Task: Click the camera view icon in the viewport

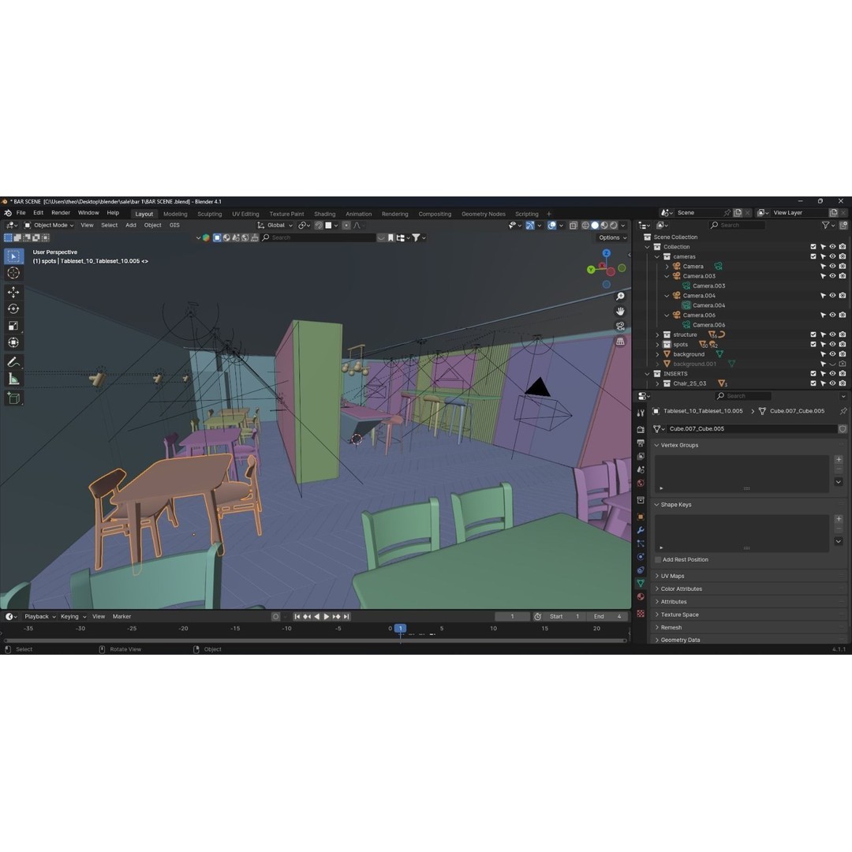Action: 620,326
